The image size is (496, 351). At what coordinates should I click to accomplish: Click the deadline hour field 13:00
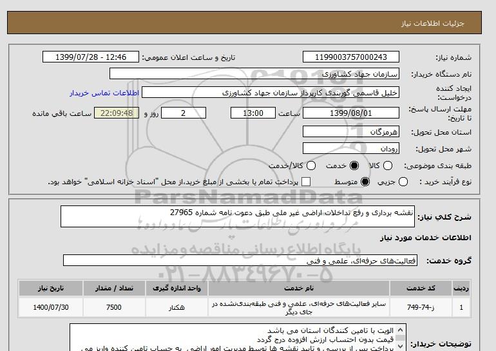(x=253, y=113)
